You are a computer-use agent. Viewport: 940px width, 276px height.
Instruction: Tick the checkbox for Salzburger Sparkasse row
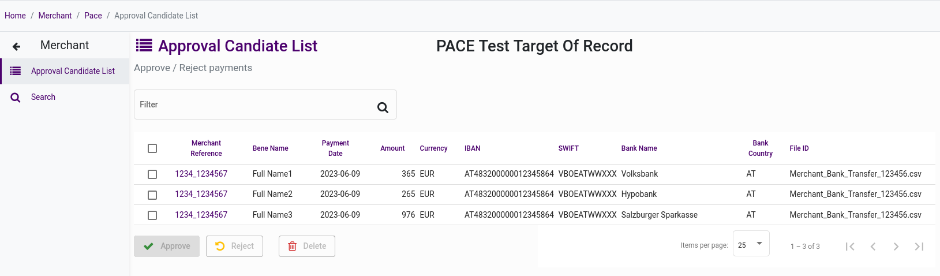click(x=152, y=215)
